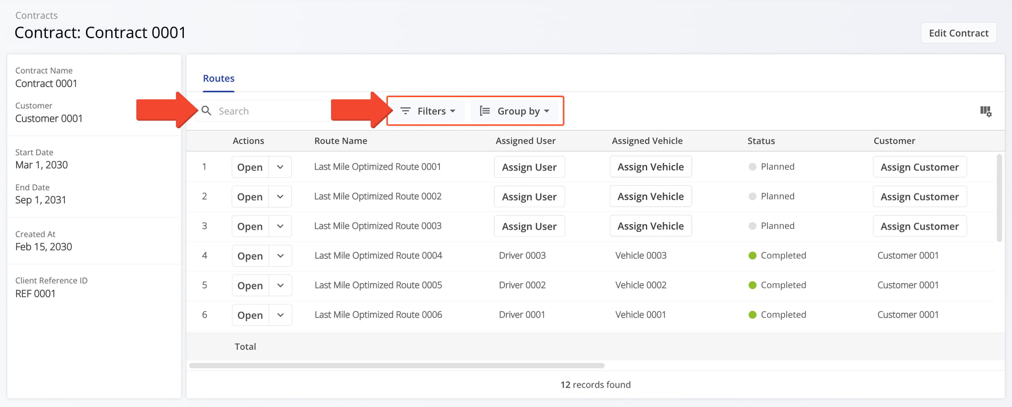Open the Group by dropdown
Screen dimensions: 1012x407
pos(515,111)
